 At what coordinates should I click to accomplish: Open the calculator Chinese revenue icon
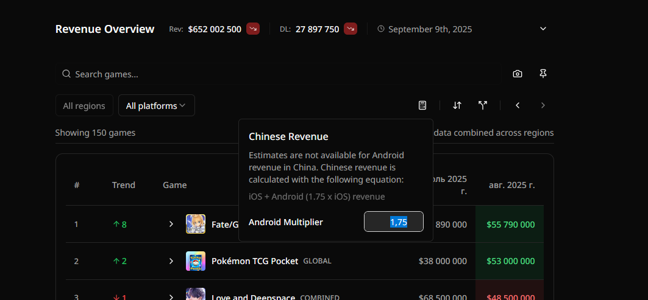[x=422, y=105]
